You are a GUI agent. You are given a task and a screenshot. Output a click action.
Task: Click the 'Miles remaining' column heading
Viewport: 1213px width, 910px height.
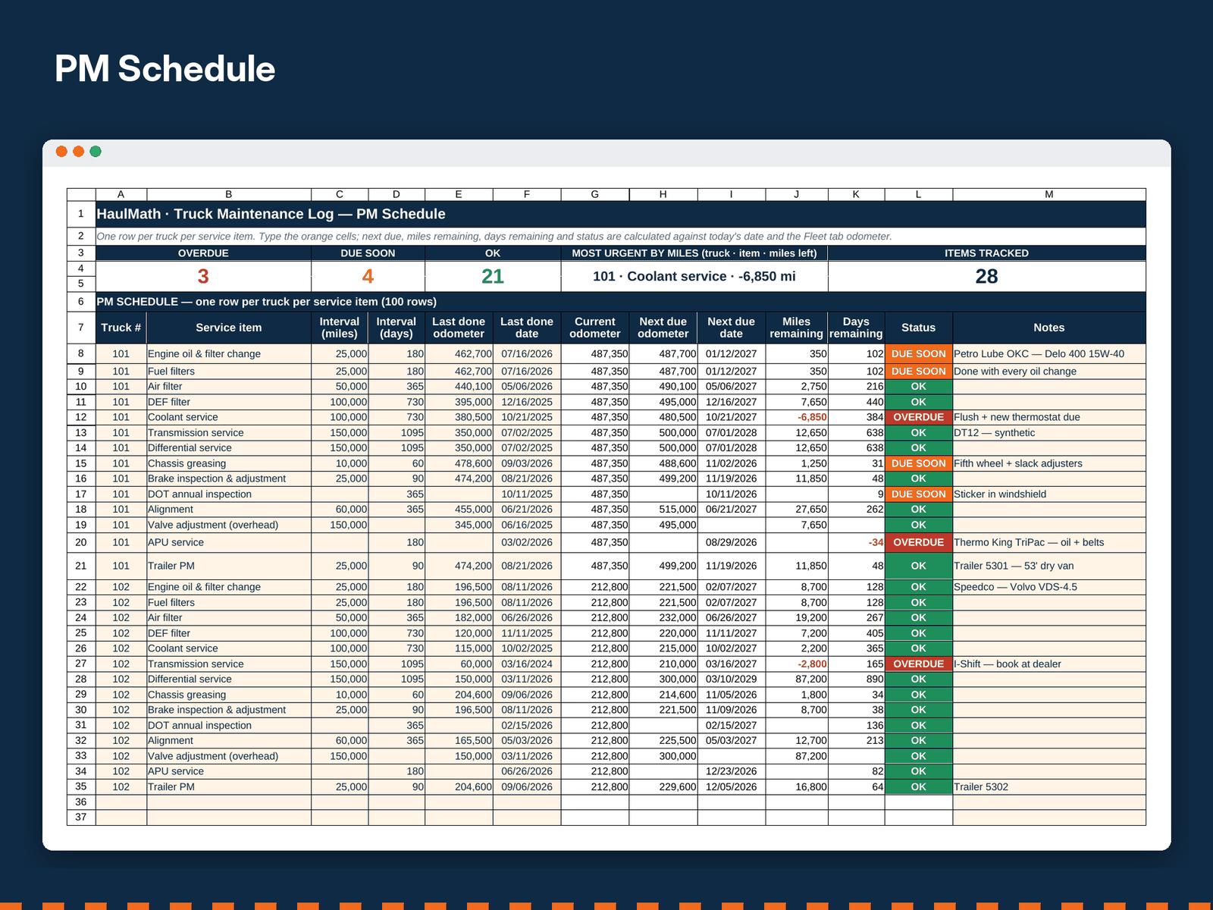797,328
